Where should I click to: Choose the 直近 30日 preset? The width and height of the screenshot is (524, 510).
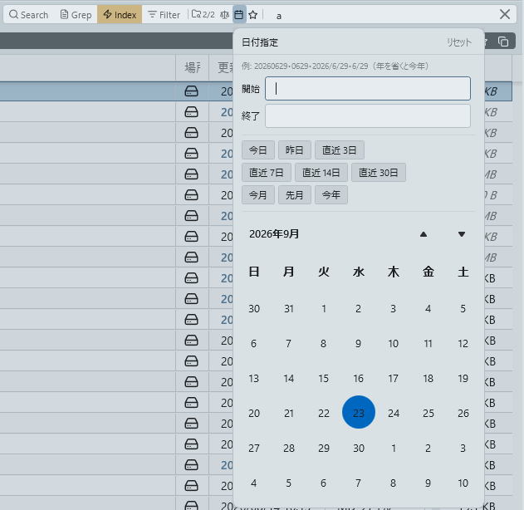tap(379, 173)
